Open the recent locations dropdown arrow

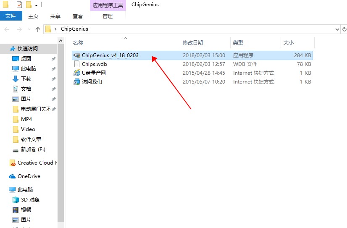(29, 29)
